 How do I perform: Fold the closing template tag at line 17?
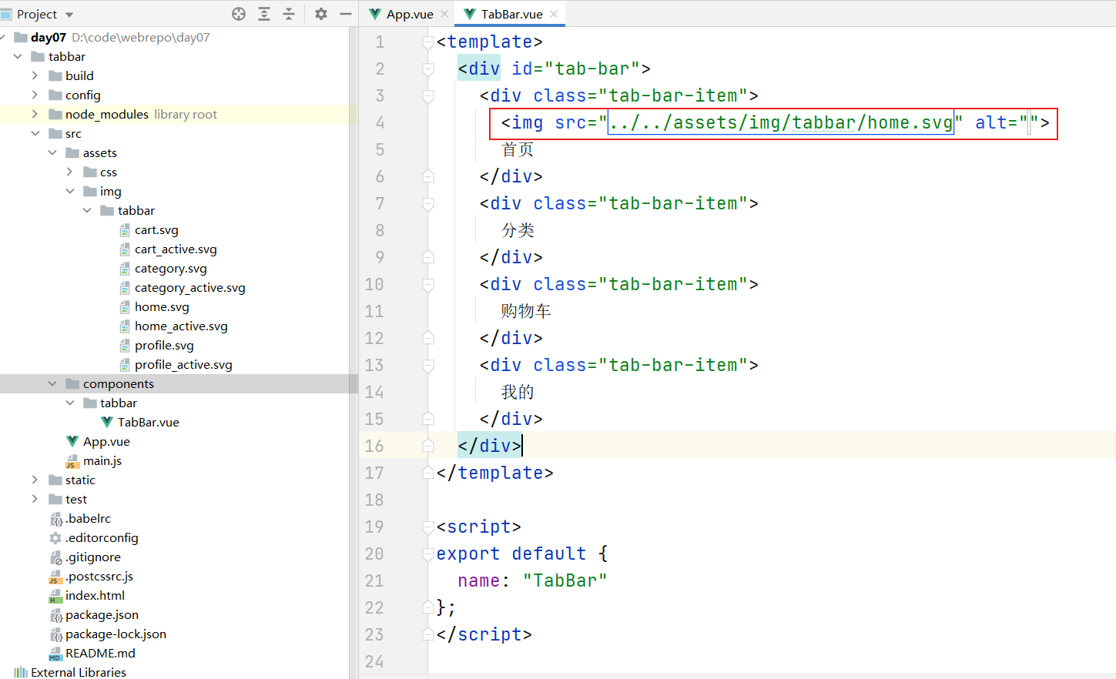428,473
